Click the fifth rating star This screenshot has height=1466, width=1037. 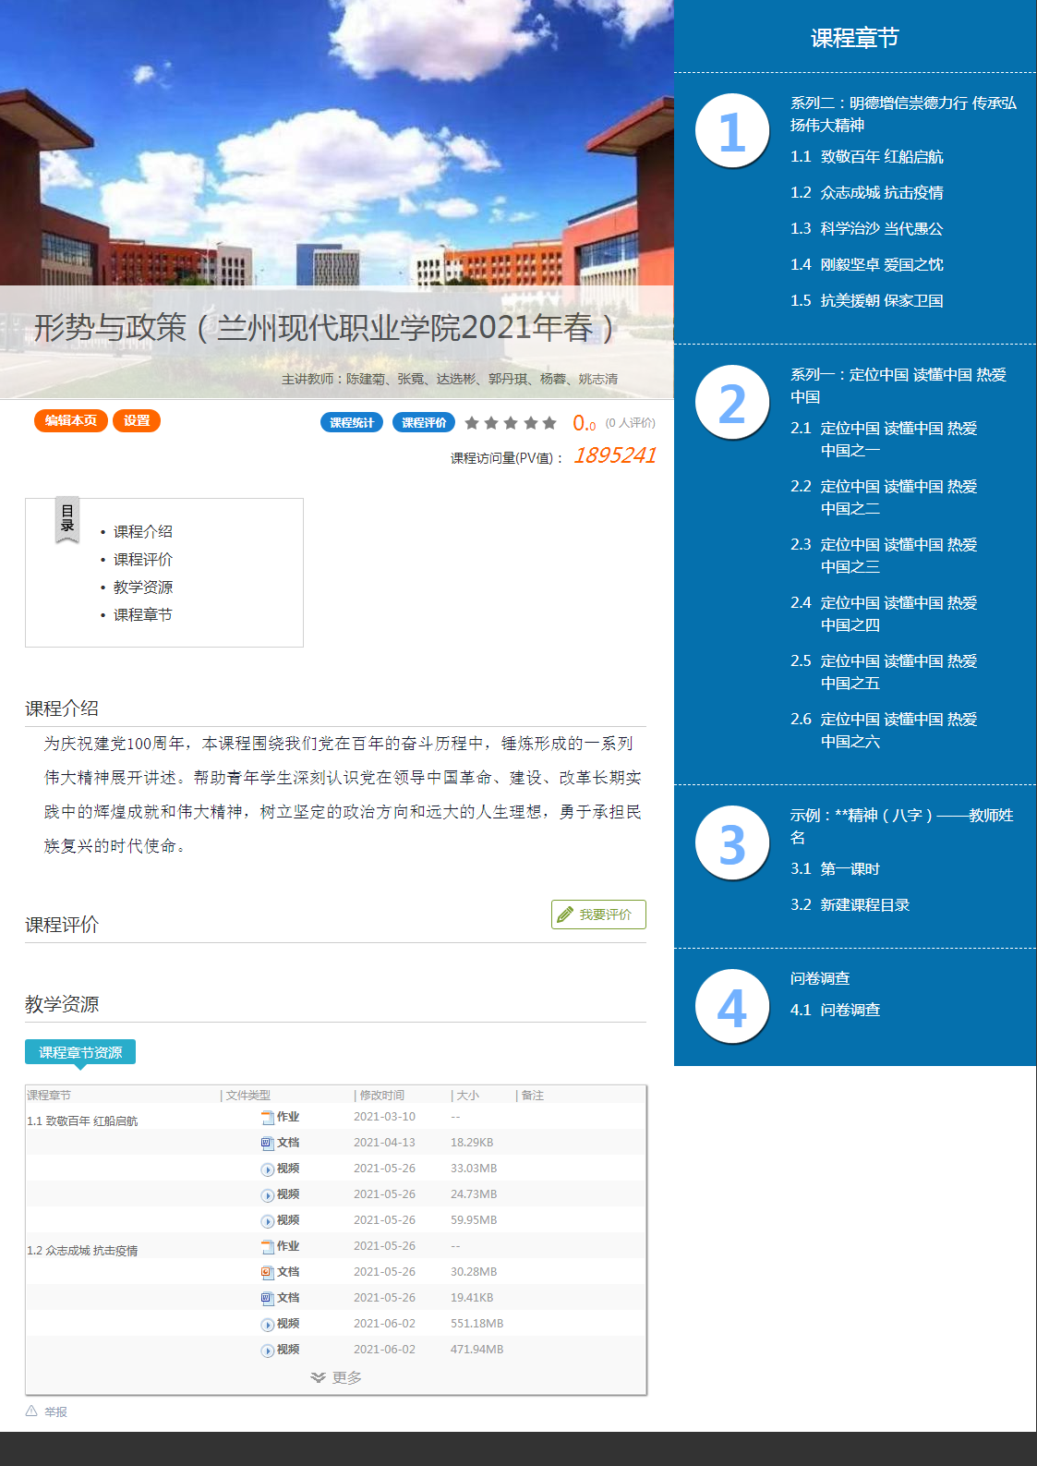pyautogui.click(x=549, y=423)
